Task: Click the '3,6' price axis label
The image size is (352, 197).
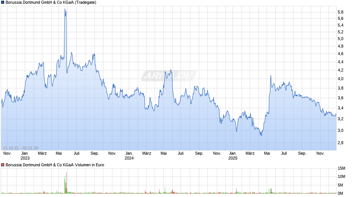Action: coord(340,98)
